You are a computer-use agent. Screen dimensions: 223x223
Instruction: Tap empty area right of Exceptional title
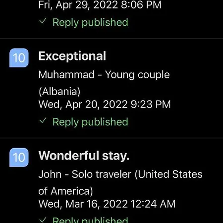tap(165, 56)
